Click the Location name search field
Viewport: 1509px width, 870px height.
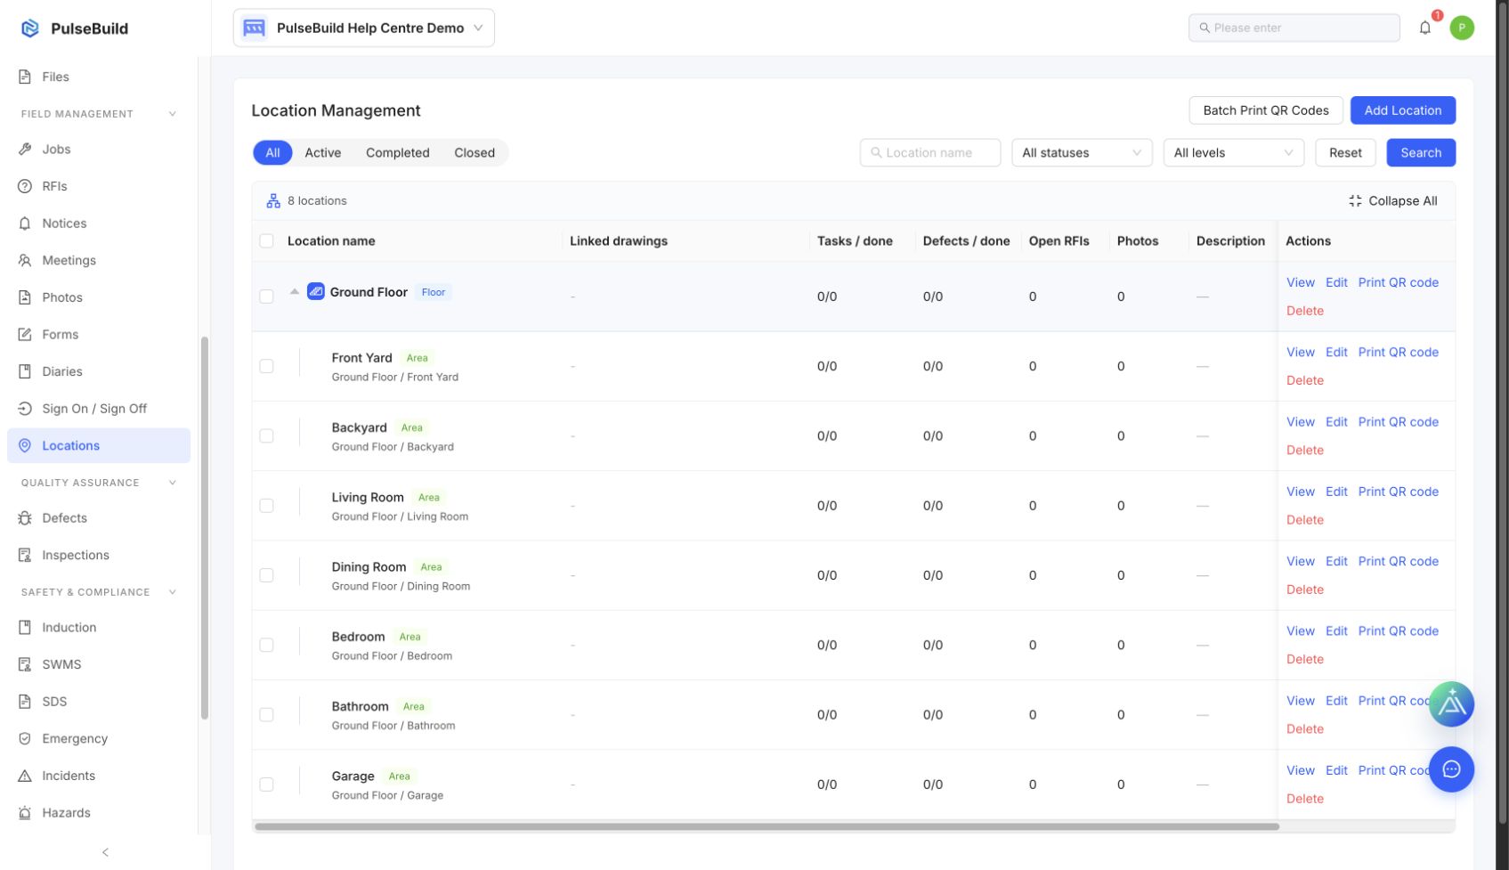(929, 152)
